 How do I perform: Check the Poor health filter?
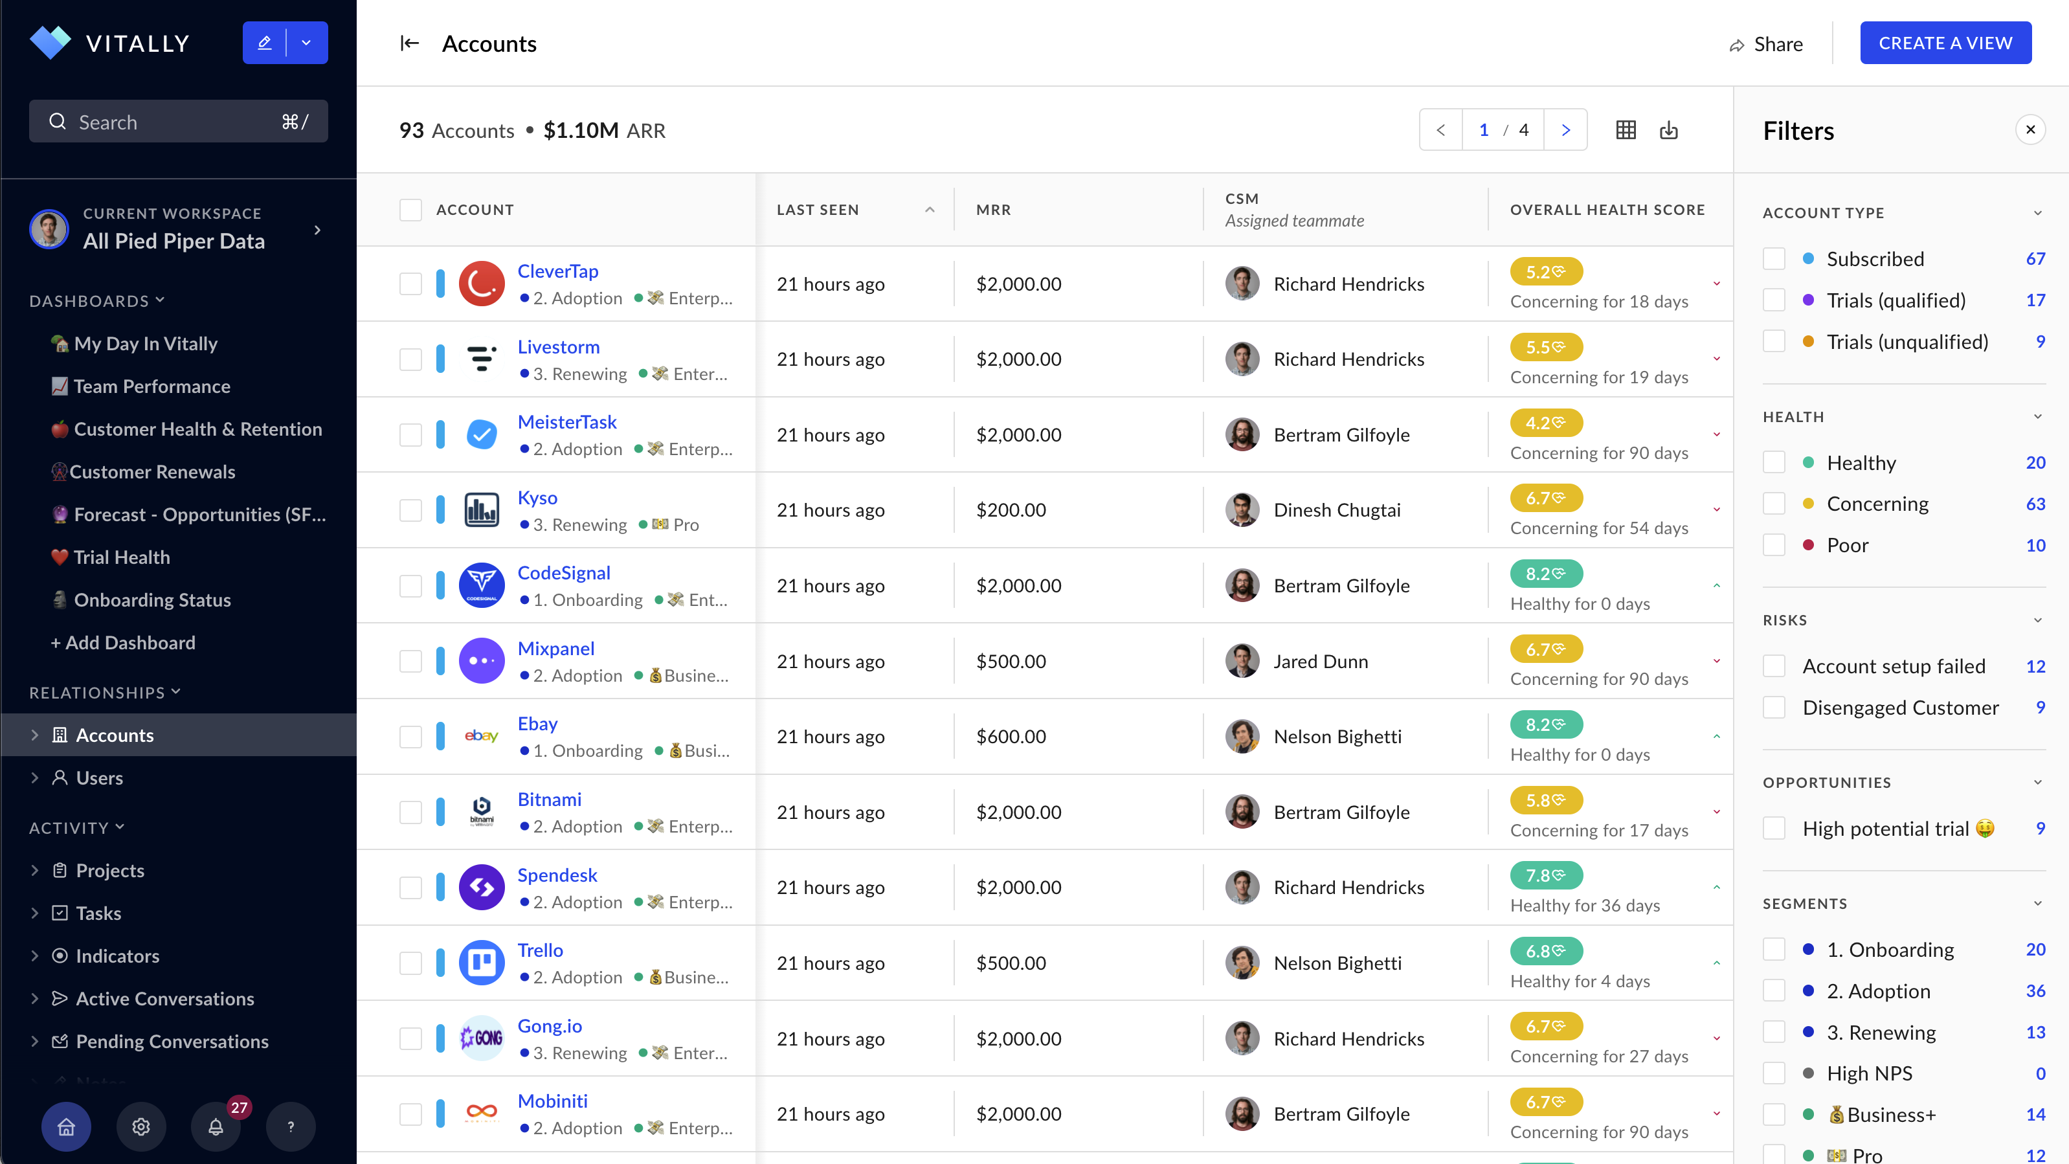click(1774, 546)
